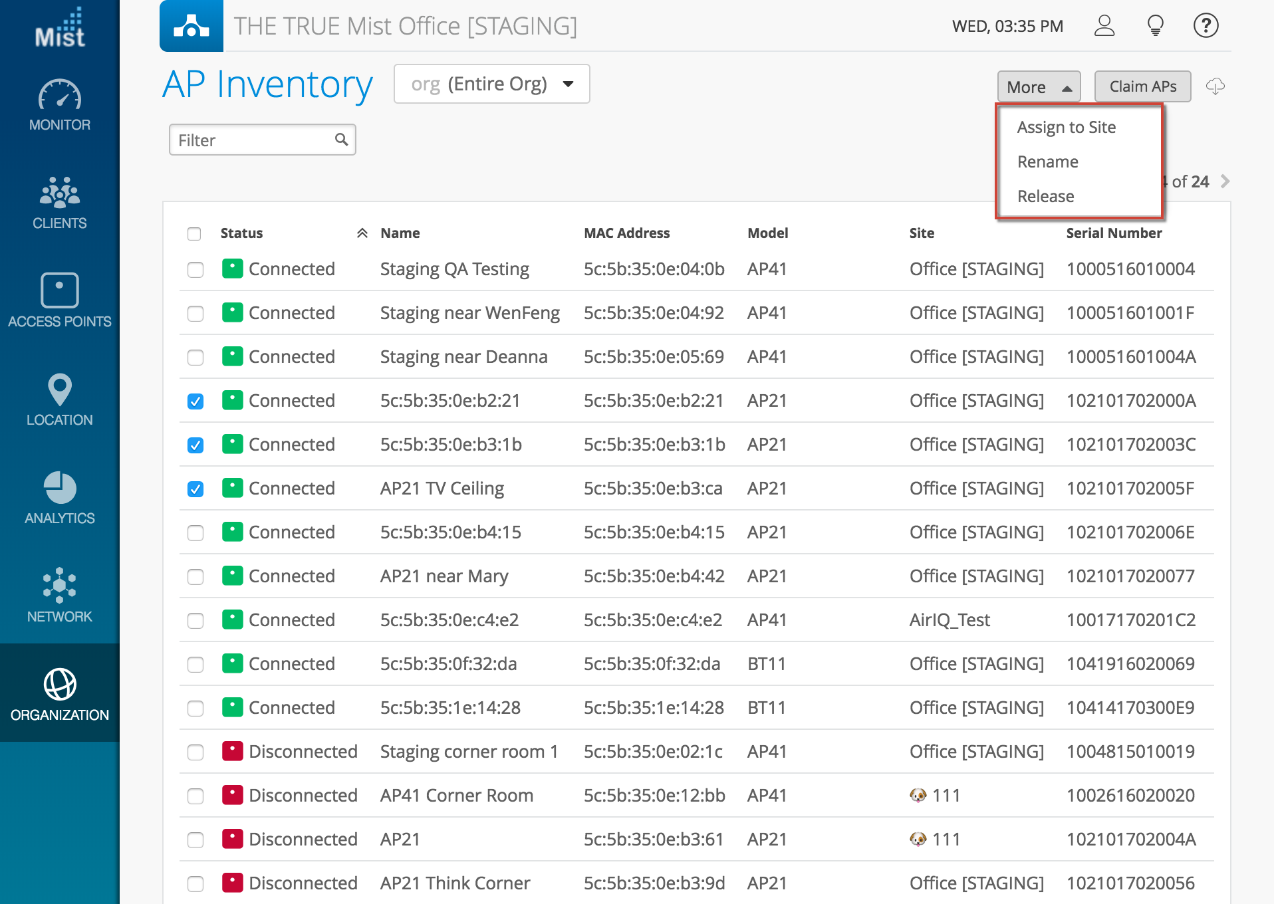The height and width of the screenshot is (904, 1274).
Task: Go to next page of results
Action: (1225, 181)
